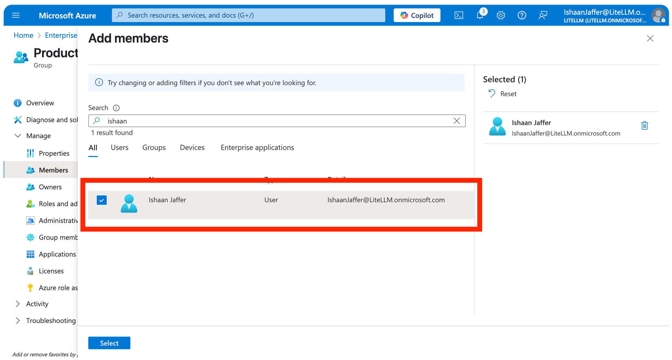Image resolution: width=672 pixels, height=360 pixels.
Task: Open the notifications bell
Action: (x=480, y=15)
